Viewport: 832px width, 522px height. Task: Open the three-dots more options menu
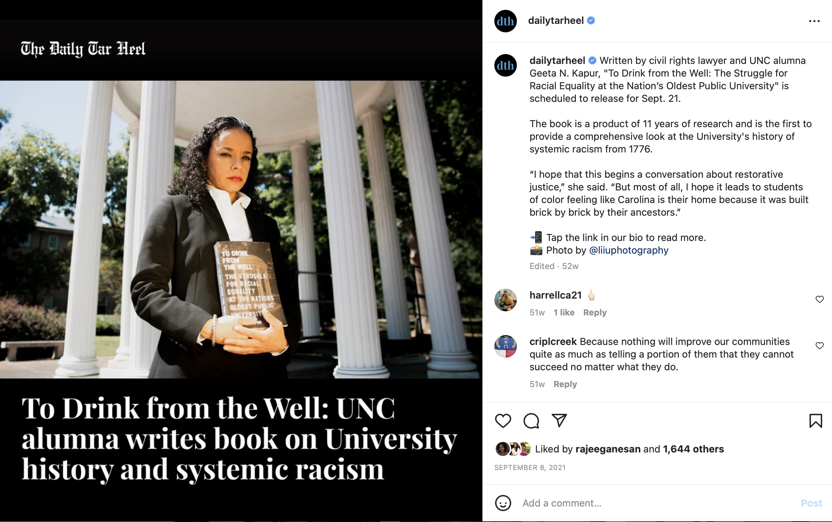814,21
